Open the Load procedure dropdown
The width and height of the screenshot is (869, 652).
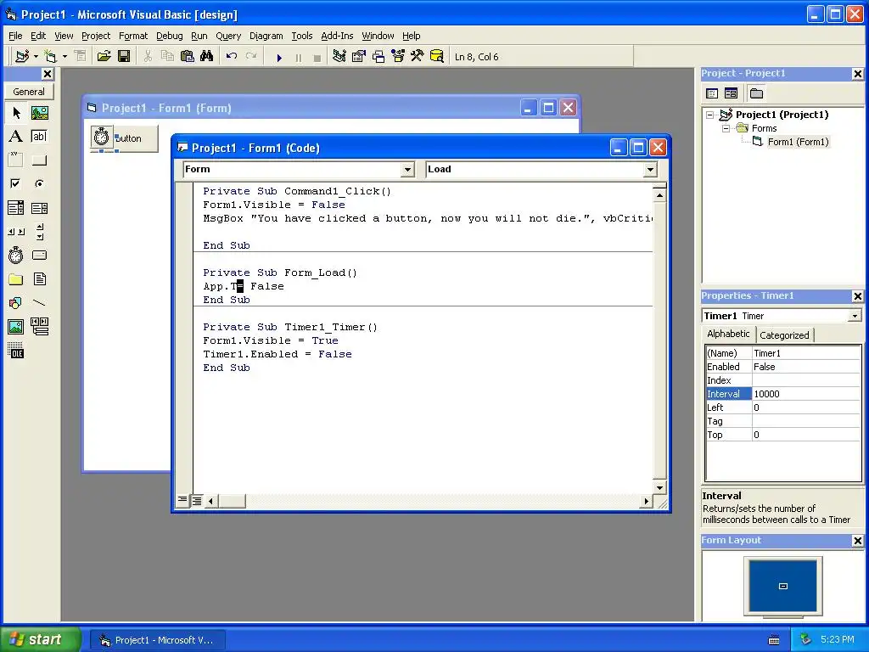(x=650, y=170)
